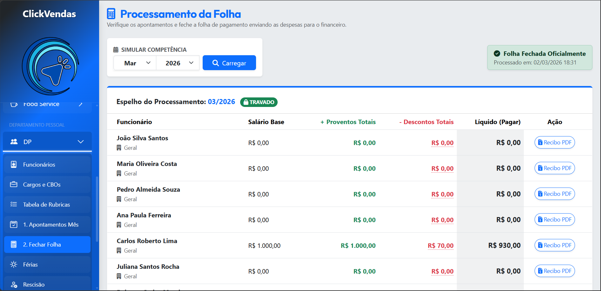Image resolution: width=601 pixels, height=291 pixels.
Task: Click the Departamento Pessoal section label
Action: click(37, 125)
